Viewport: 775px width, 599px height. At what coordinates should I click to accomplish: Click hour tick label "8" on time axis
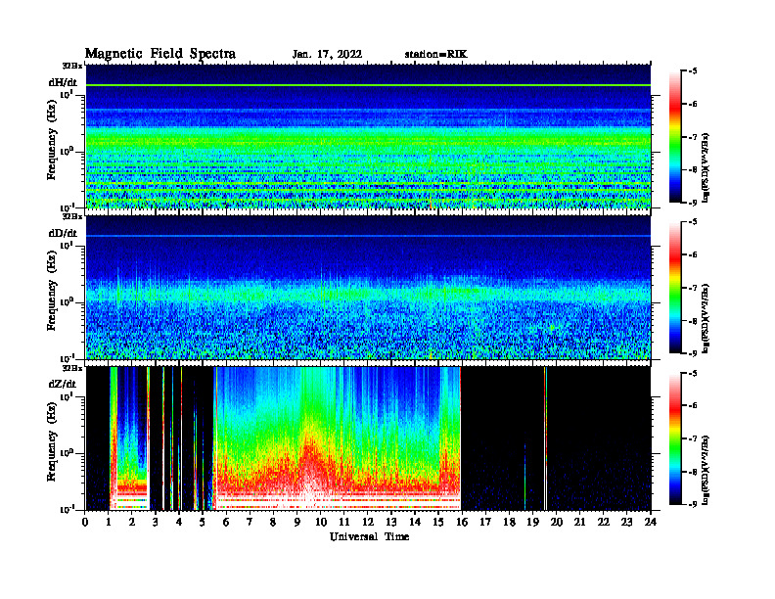tap(273, 522)
